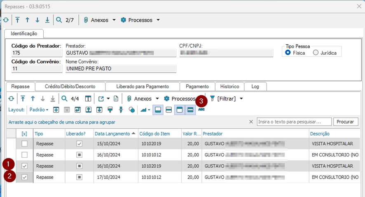
Task: Open the column chooser icon
Action: pyautogui.click(x=88, y=98)
